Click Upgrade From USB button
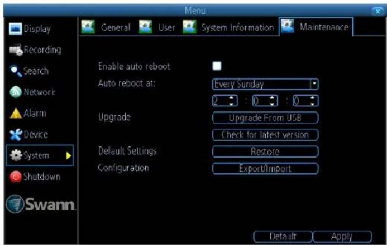The width and height of the screenshot is (387, 245). [x=265, y=118]
